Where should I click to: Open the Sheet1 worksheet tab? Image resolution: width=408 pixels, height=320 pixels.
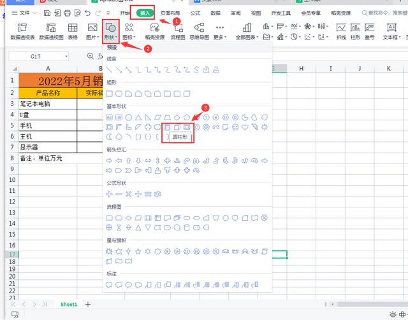(x=69, y=304)
